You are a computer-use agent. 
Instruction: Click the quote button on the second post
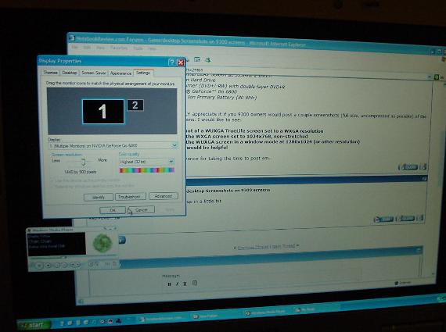(405, 219)
